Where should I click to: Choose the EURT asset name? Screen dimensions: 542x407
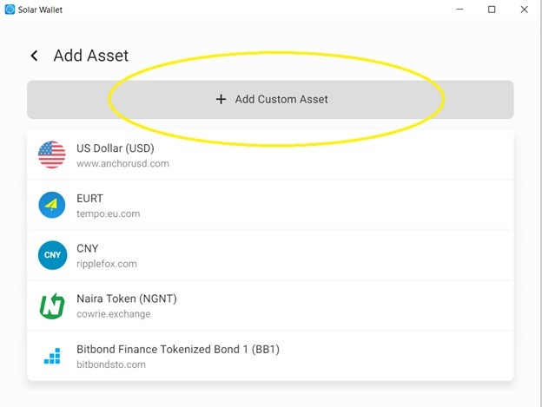click(x=89, y=199)
